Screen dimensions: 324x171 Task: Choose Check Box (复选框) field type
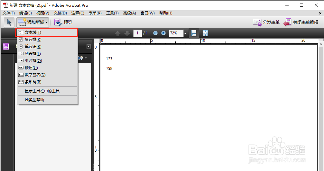tap(47, 40)
